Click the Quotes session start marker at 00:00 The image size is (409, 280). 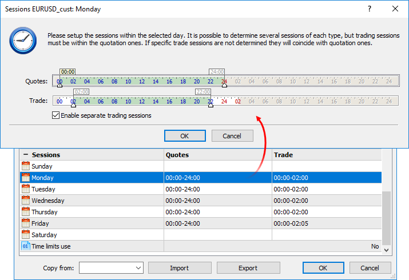pyautogui.click(x=59, y=85)
